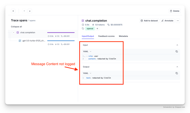Open the three-dot more options menu
This screenshot has height=113, width=190.
point(178,21)
